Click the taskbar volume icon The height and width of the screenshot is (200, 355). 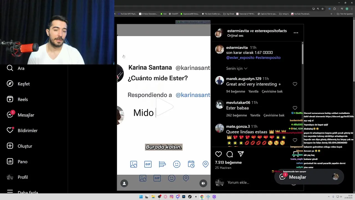point(341,197)
